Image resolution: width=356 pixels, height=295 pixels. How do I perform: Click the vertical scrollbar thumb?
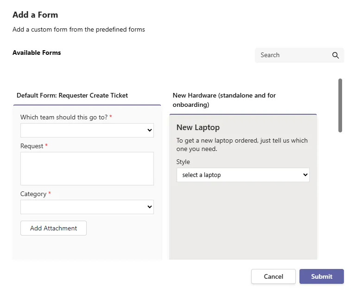pyautogui.click(x=340, y=105)
